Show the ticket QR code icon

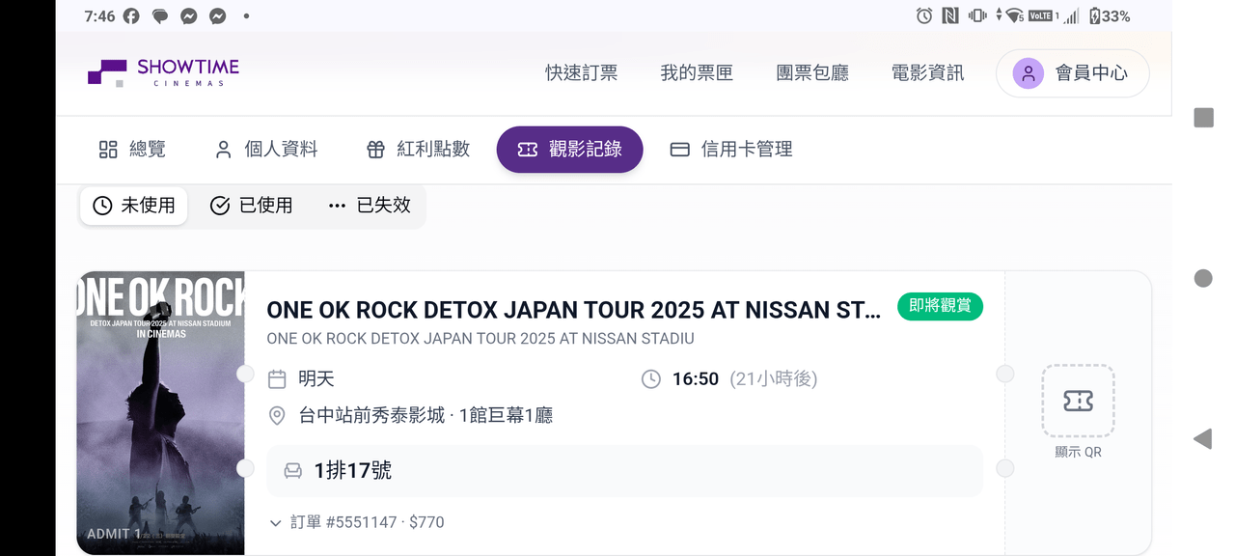(1078, 402)
